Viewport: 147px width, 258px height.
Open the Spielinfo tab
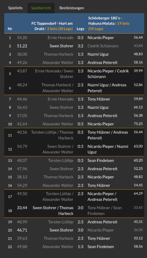tap(15, 8)
